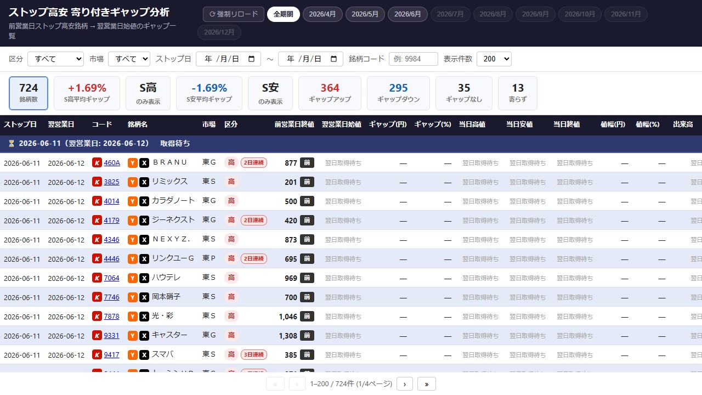Open K icon beside code 7746

click(x=97, y=297)
